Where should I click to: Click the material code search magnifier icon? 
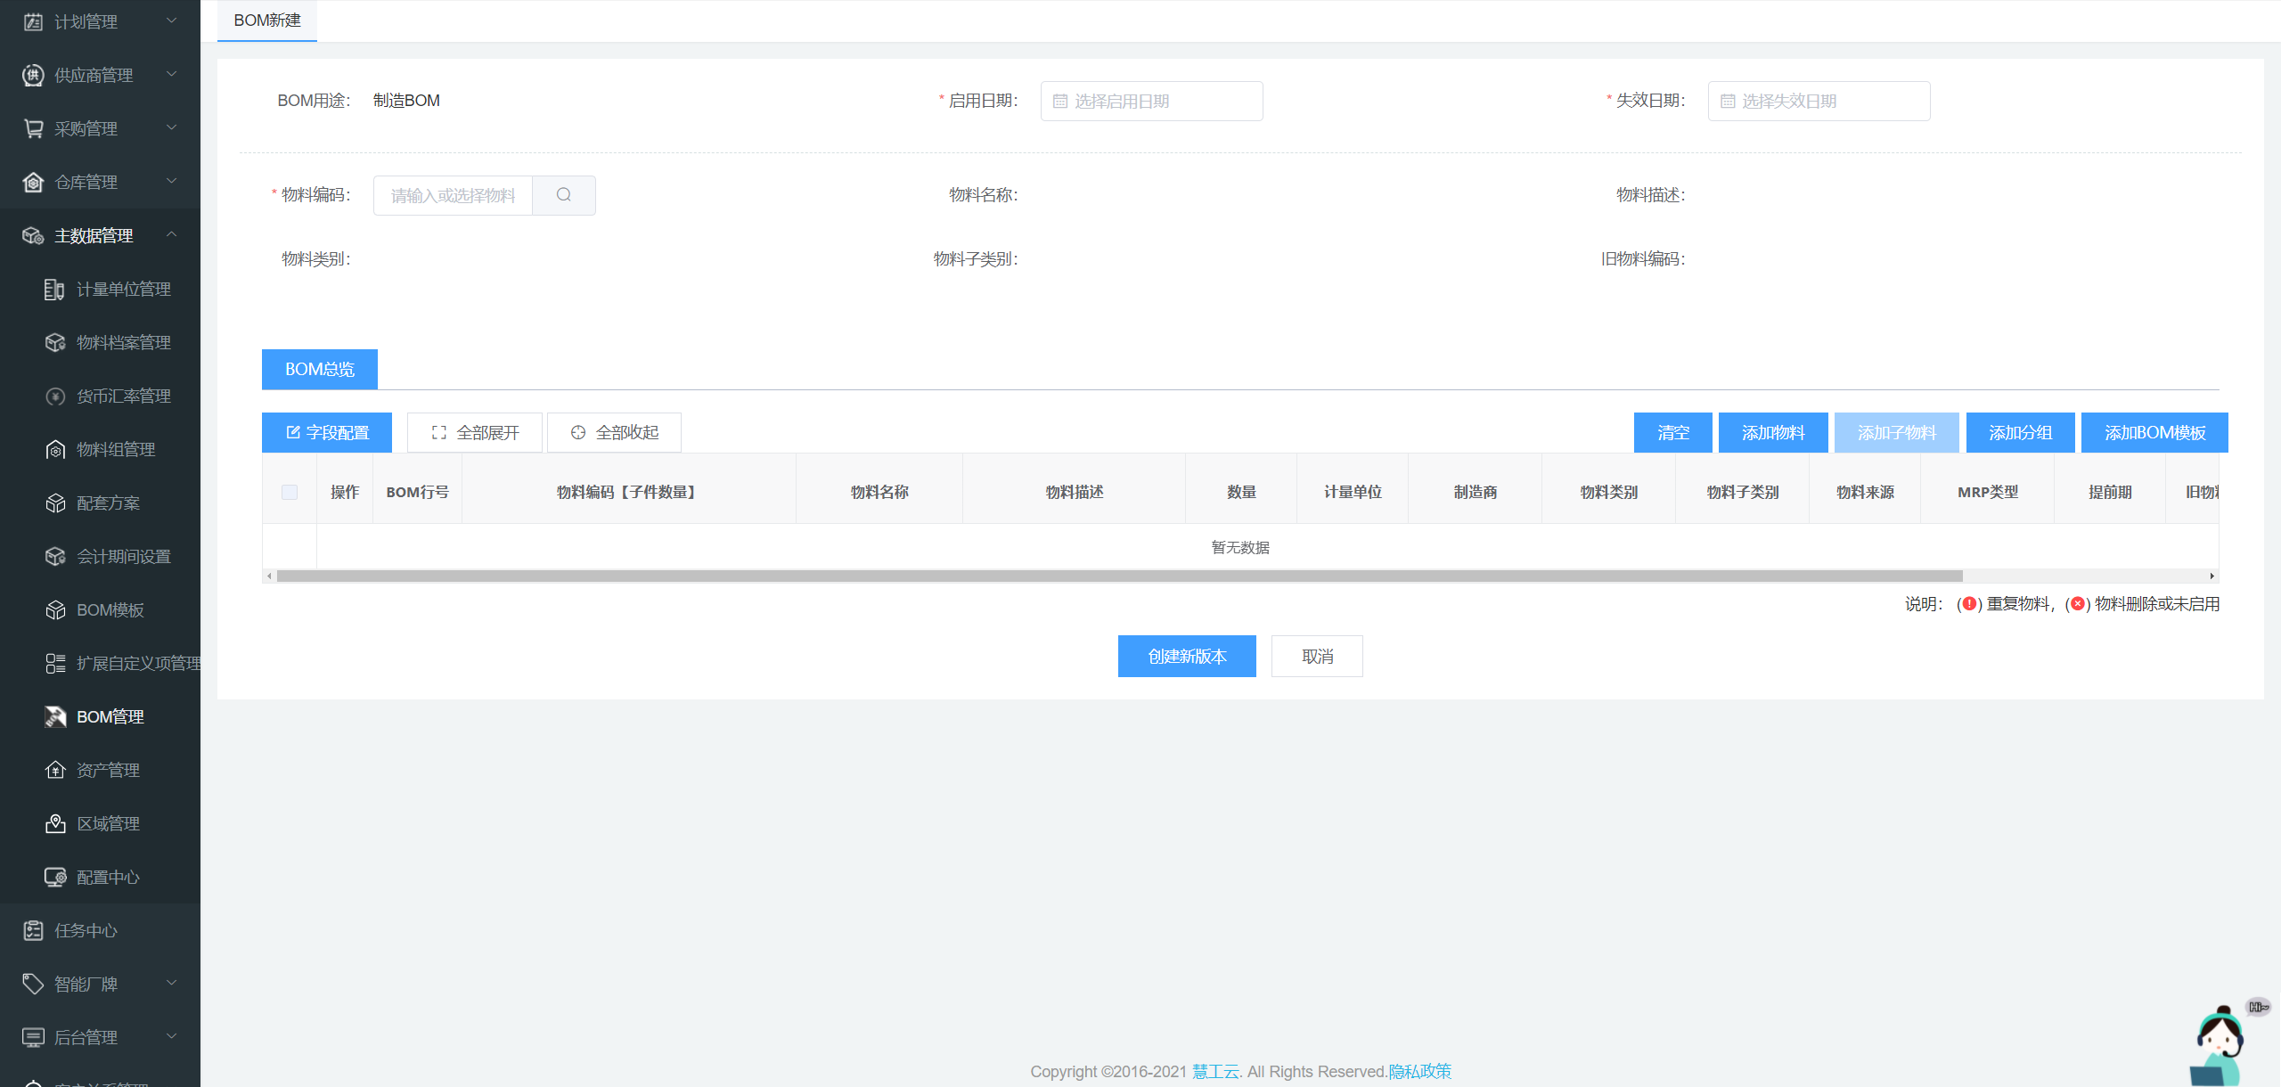(x=563, y=195)
